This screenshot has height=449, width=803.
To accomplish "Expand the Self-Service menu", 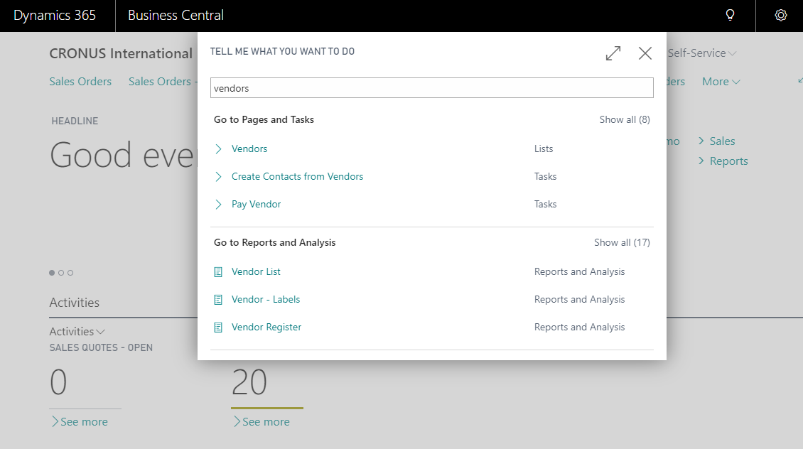I will (701, 53).
